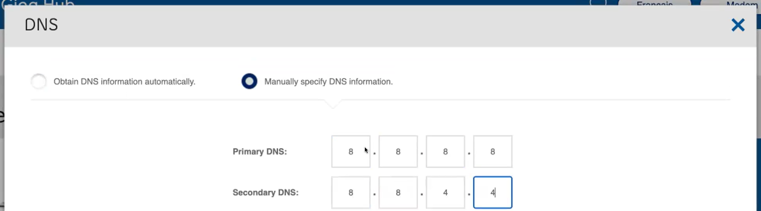
Task: Click the Giga Hub header title
Action: pos(38,3)
